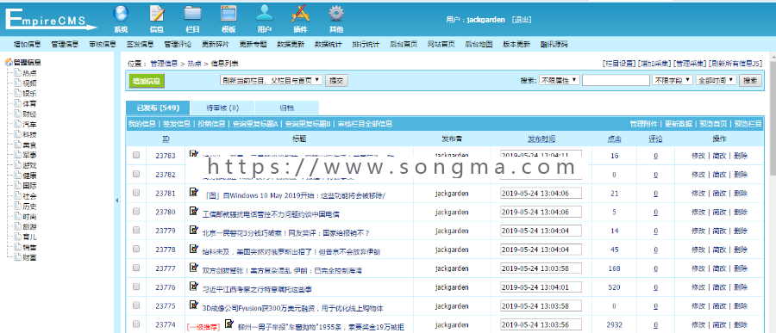Screen dimensions: 776x333
Task: Tick the checkbox for row ID 23778
Action: pos(136,249)
